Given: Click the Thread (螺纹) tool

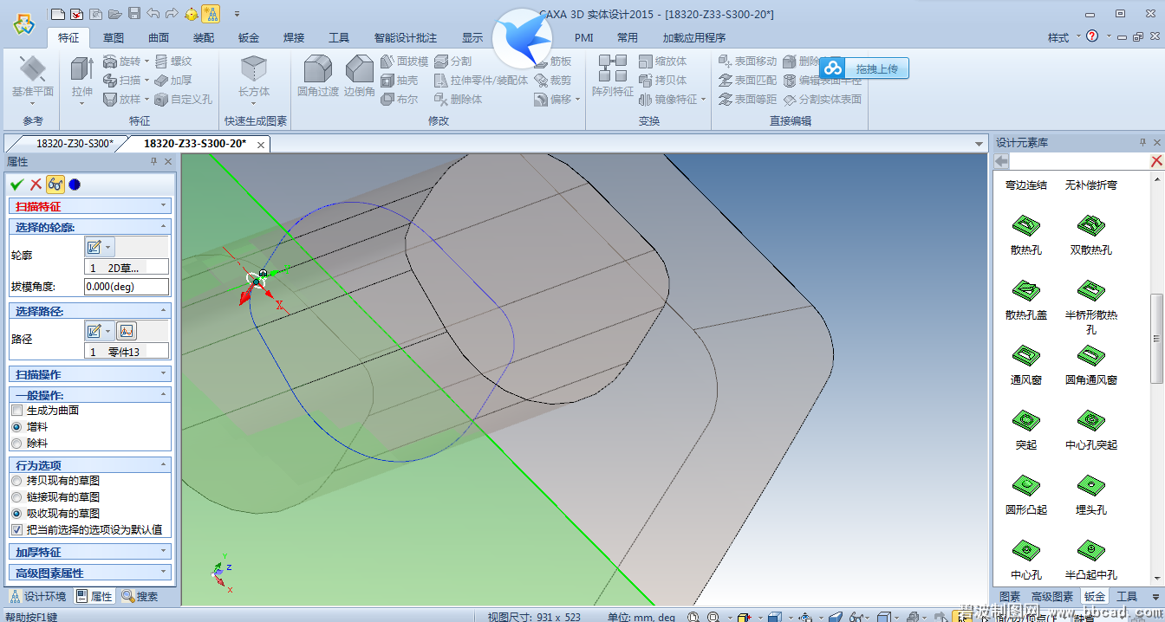Looking at the screenshot, I should click(x=172, y=62).
